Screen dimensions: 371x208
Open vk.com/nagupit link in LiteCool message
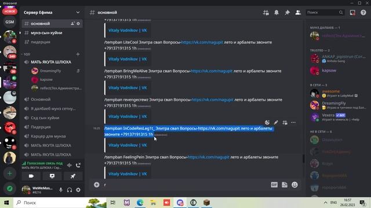(x=202, y=42)
